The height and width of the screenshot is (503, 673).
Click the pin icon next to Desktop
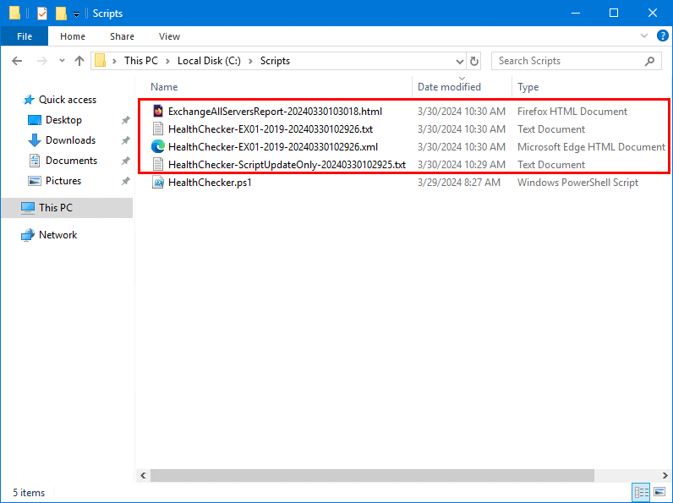coord(125,120)
